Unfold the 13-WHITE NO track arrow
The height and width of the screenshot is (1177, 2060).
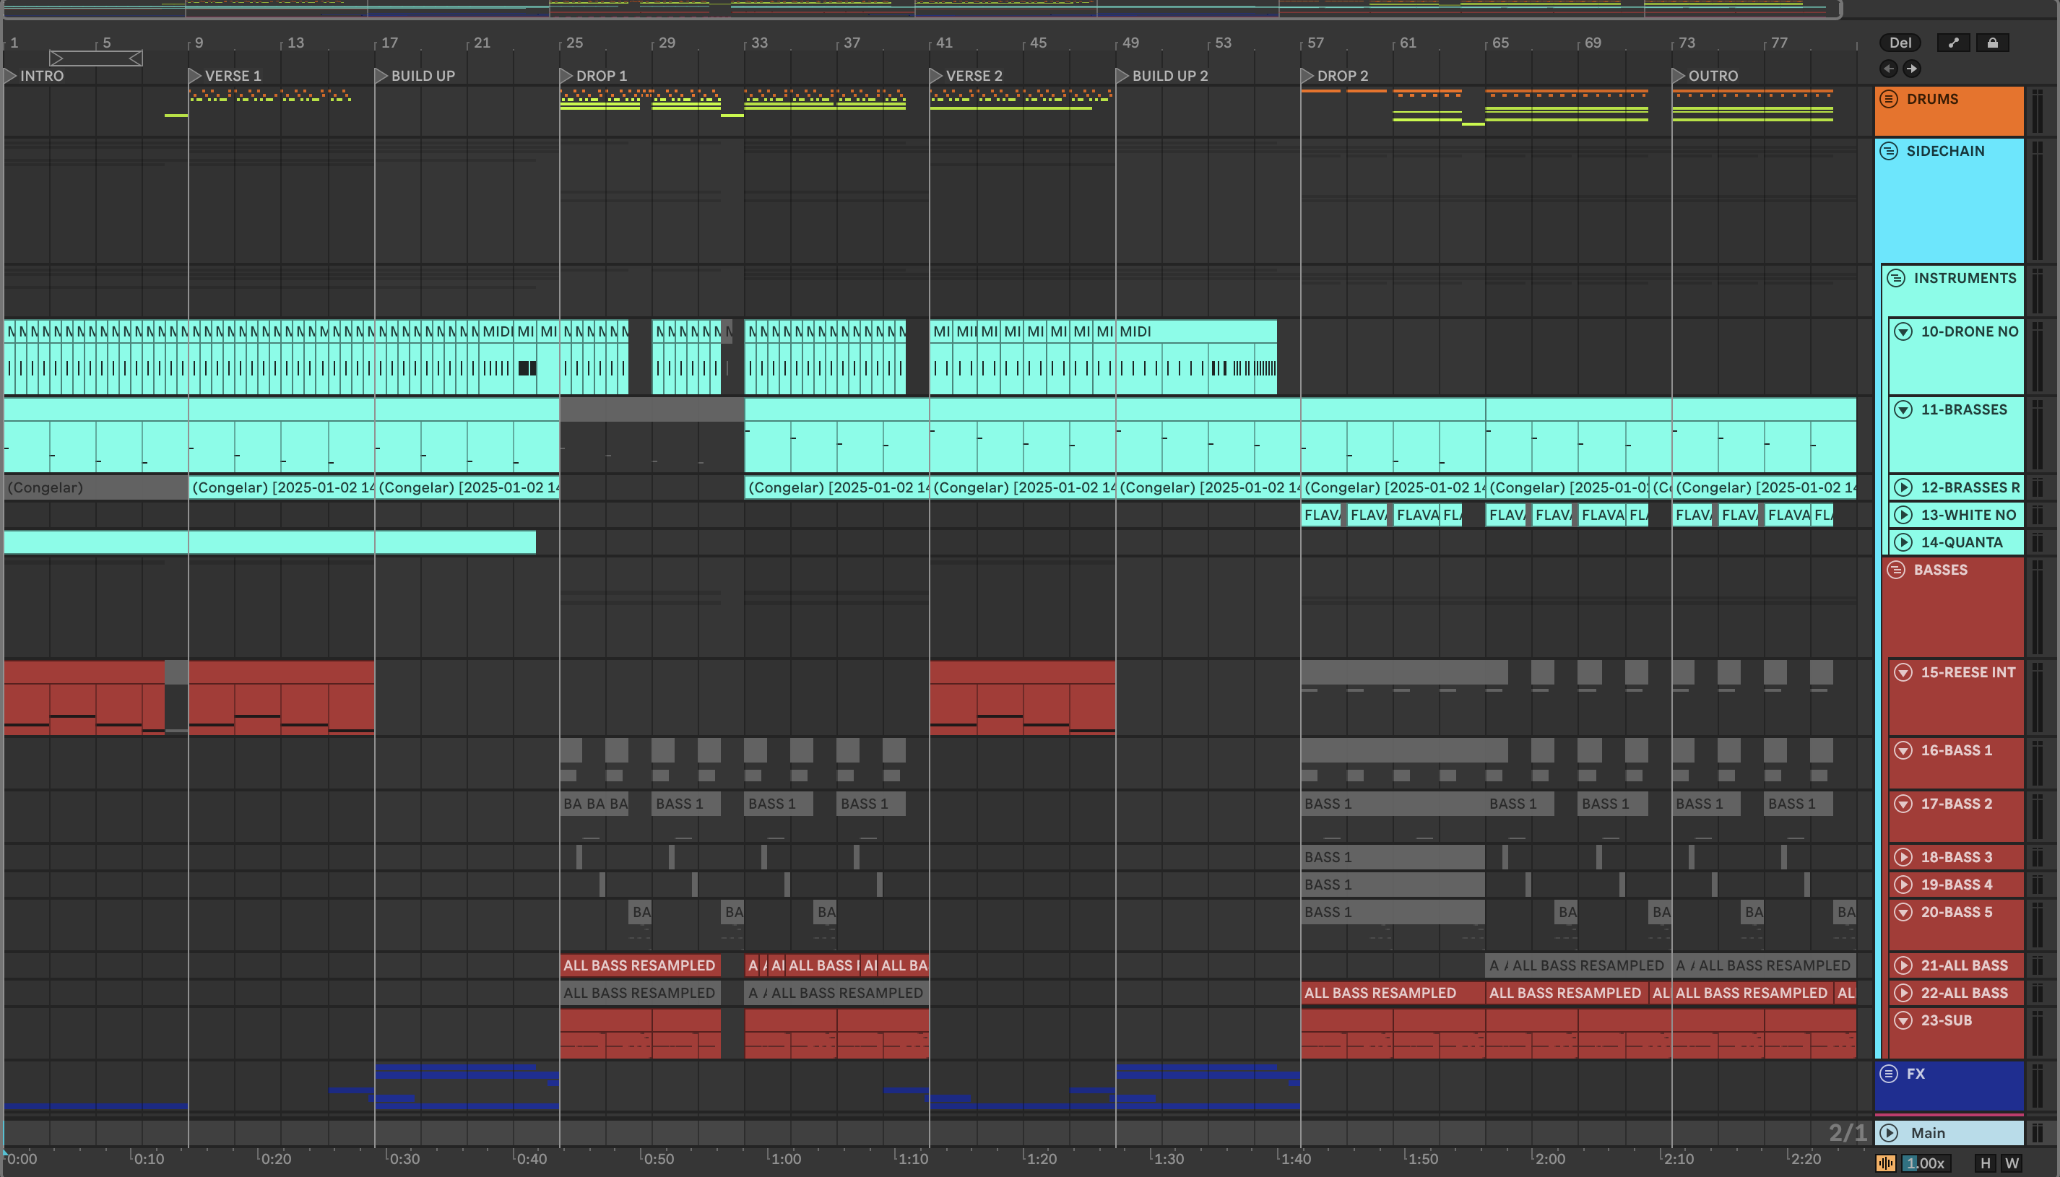pos(1903,515)
